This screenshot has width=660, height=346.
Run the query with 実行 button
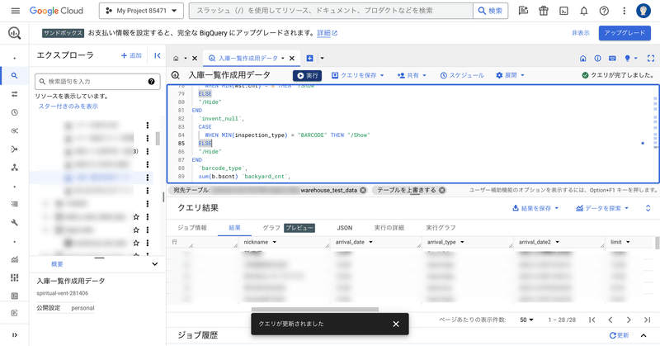(307, 75)
